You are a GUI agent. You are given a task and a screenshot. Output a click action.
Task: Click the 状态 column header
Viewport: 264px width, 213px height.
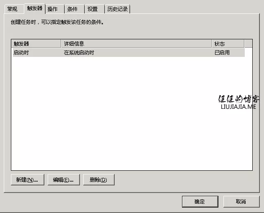[x=228, y=44]
